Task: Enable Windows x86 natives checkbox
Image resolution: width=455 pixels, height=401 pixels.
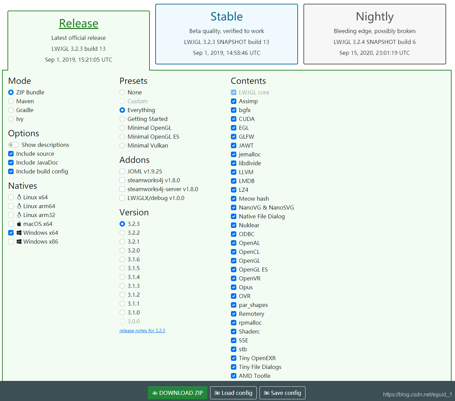Action: pyautogui.click(x=11, y=242)
